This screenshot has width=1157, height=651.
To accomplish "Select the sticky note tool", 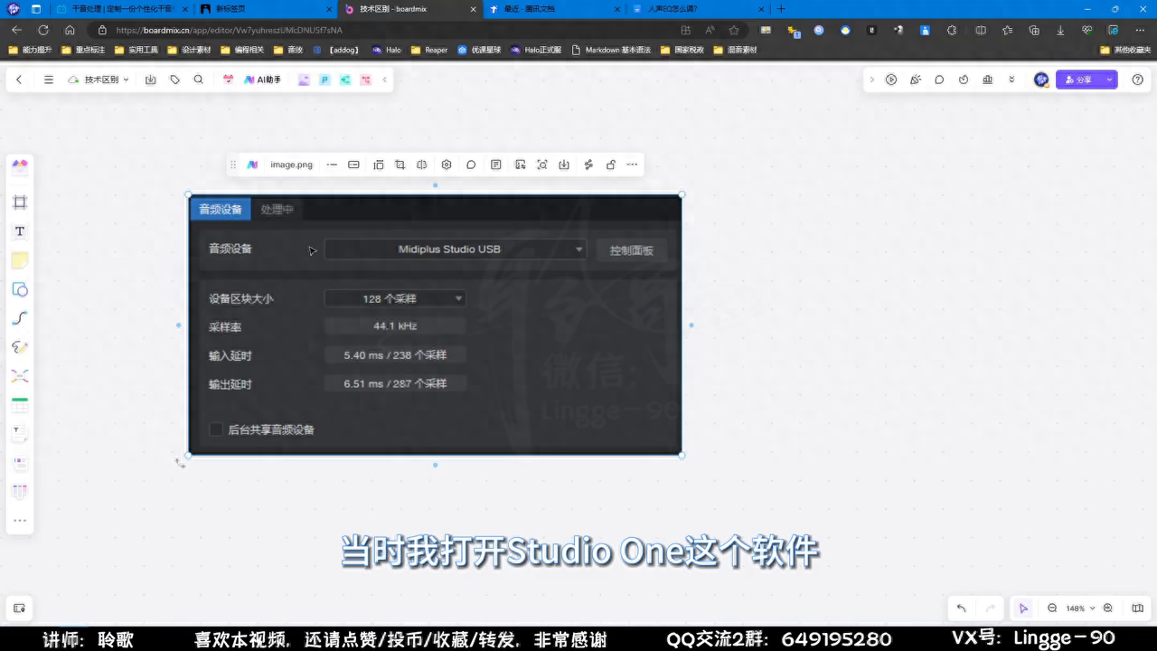I will click(x=19, y=260).
